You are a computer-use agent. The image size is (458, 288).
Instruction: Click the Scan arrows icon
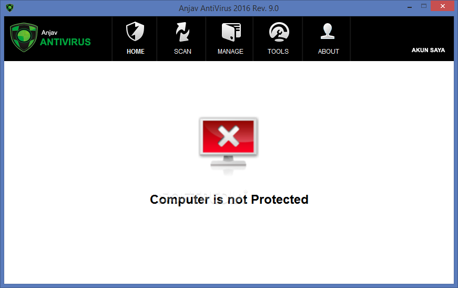click(x=182, y=32)
